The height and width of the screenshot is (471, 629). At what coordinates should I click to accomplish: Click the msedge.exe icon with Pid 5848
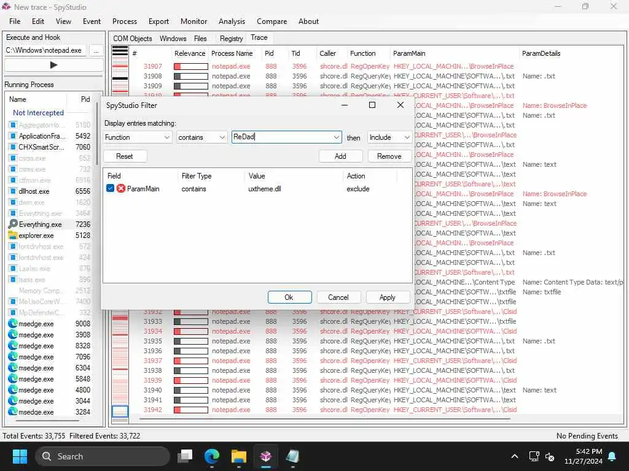pyautogui.click(x=13, y=378)
